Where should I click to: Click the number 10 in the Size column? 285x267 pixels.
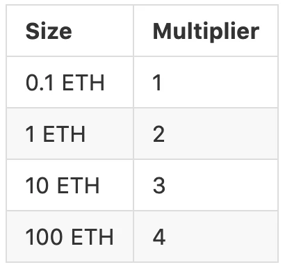[x=37, y=186]
